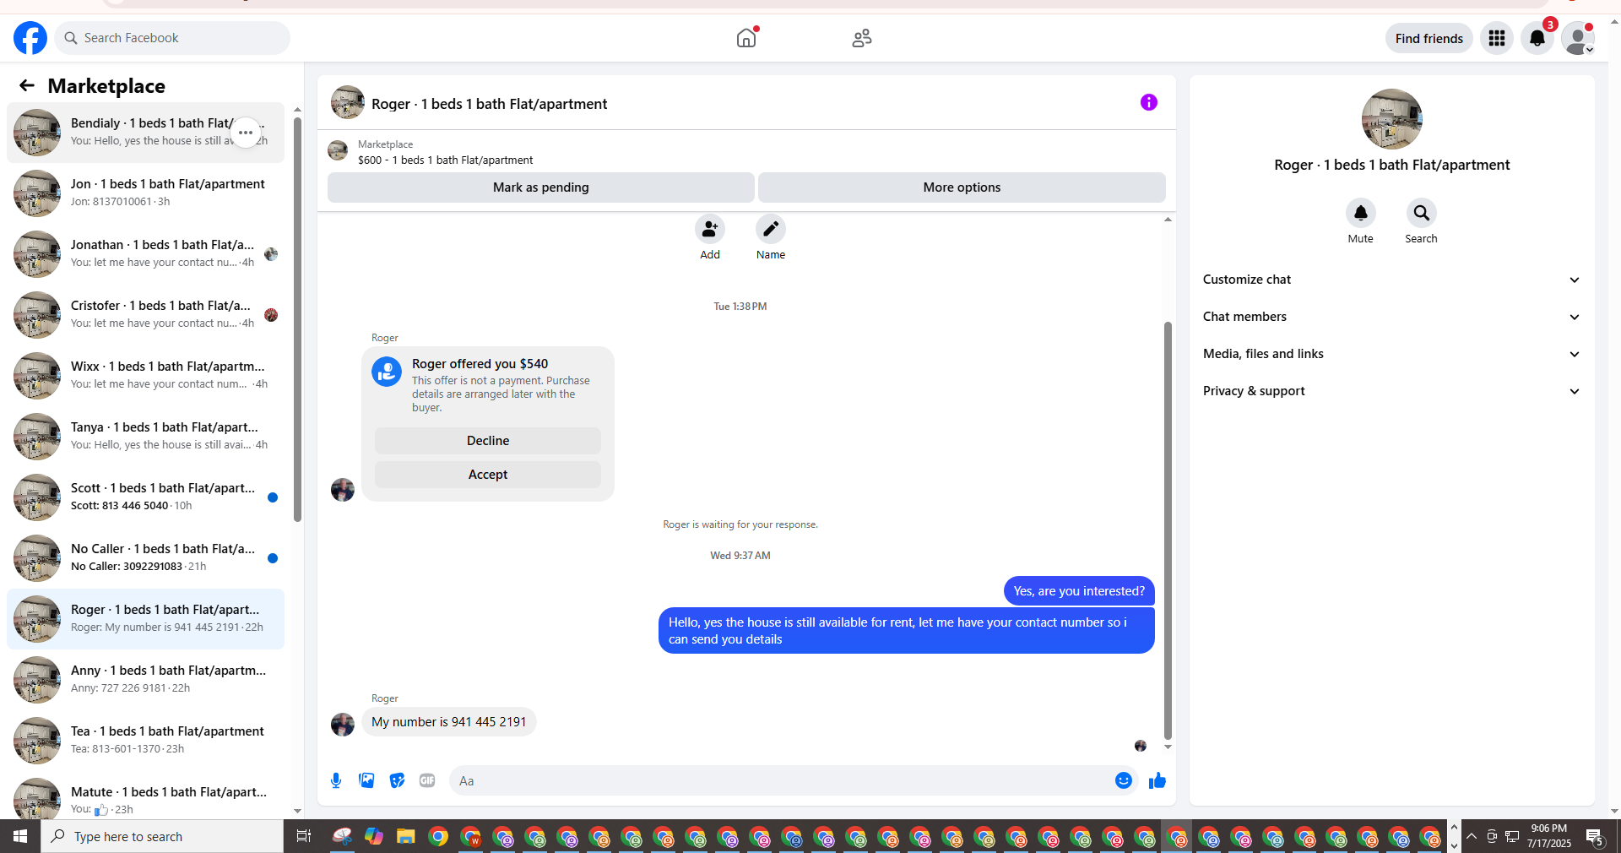Screen dimensions: 1621x853
Task: Open Windows Start menu
Action: [x=20, y=836]
